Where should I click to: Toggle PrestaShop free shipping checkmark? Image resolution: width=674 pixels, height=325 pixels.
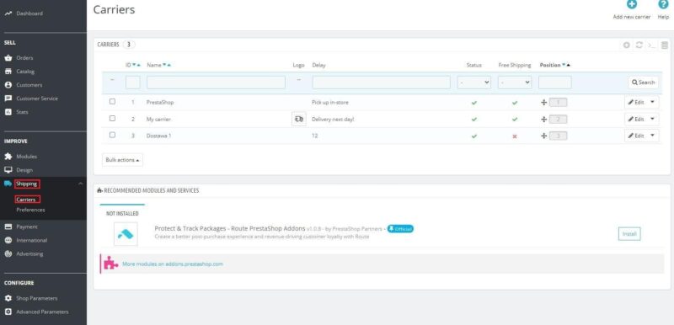point(515,103)
